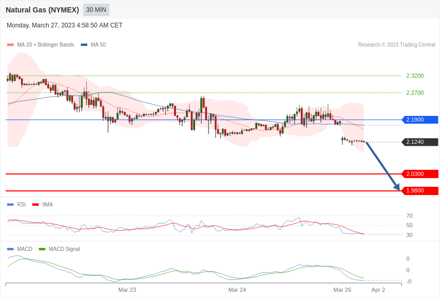
Task: Click the Mar 24 date axis label
Action: click(237, 290)
